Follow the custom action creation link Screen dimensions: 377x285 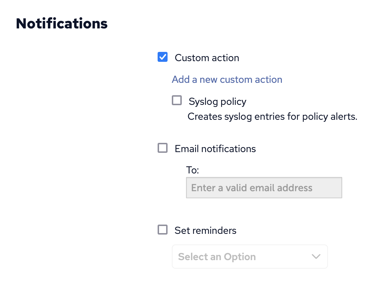coord(227,79)
